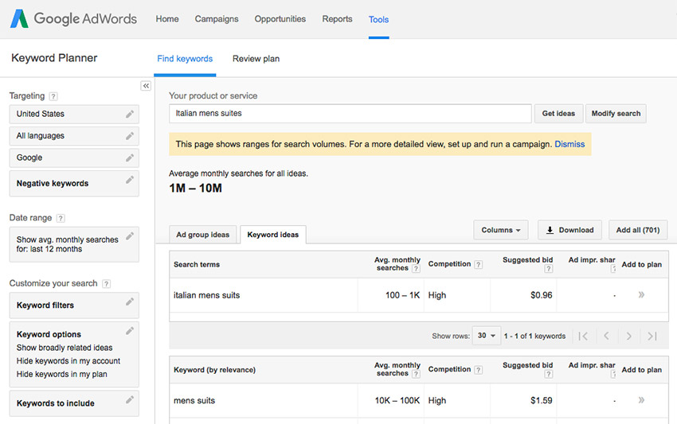Switch to Review plan tab
This screenshot has height=424, width=677.
(x=256, y=59)
